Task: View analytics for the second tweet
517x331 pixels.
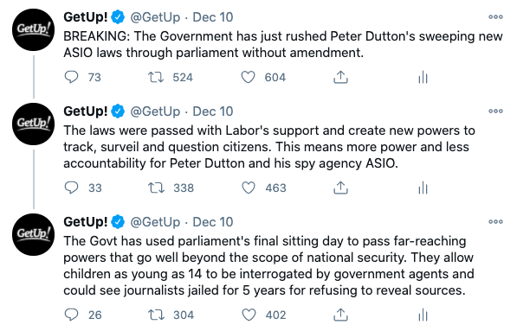Action: tap(423, 188)
